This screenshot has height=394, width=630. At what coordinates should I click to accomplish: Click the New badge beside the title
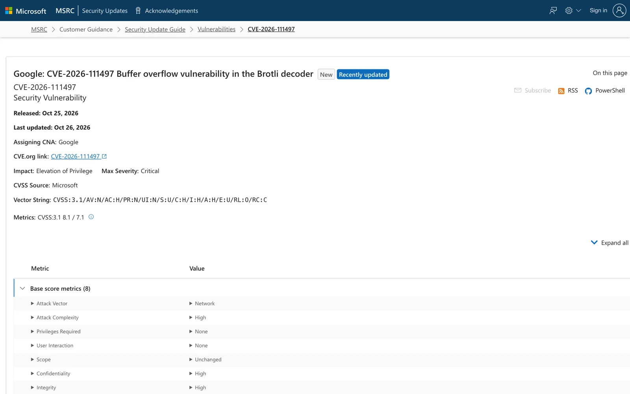pos(326,74)
